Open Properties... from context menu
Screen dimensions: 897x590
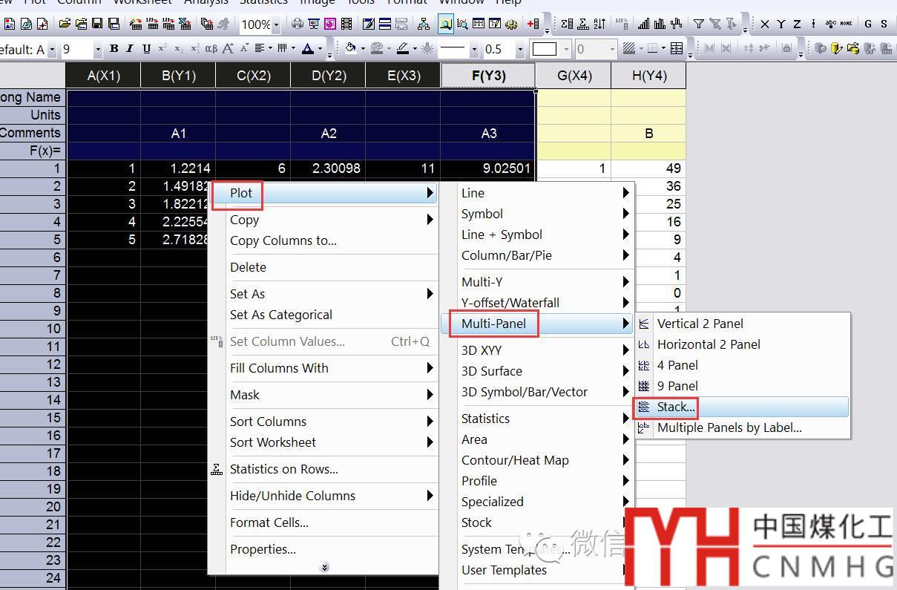263,549
